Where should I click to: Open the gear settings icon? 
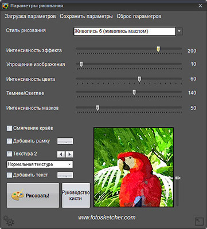(9, 220)
